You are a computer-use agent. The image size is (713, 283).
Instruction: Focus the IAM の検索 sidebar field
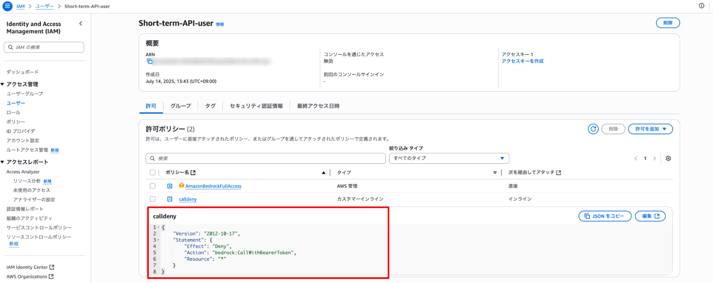click(44, 47)
